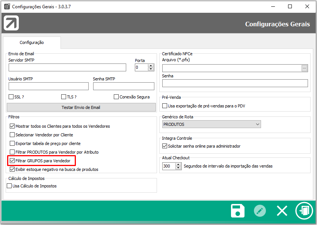Image resolution: width=317 pixels, height=225 pixels.
Task: Click the Senha SMTP input field
Action: 124,86
